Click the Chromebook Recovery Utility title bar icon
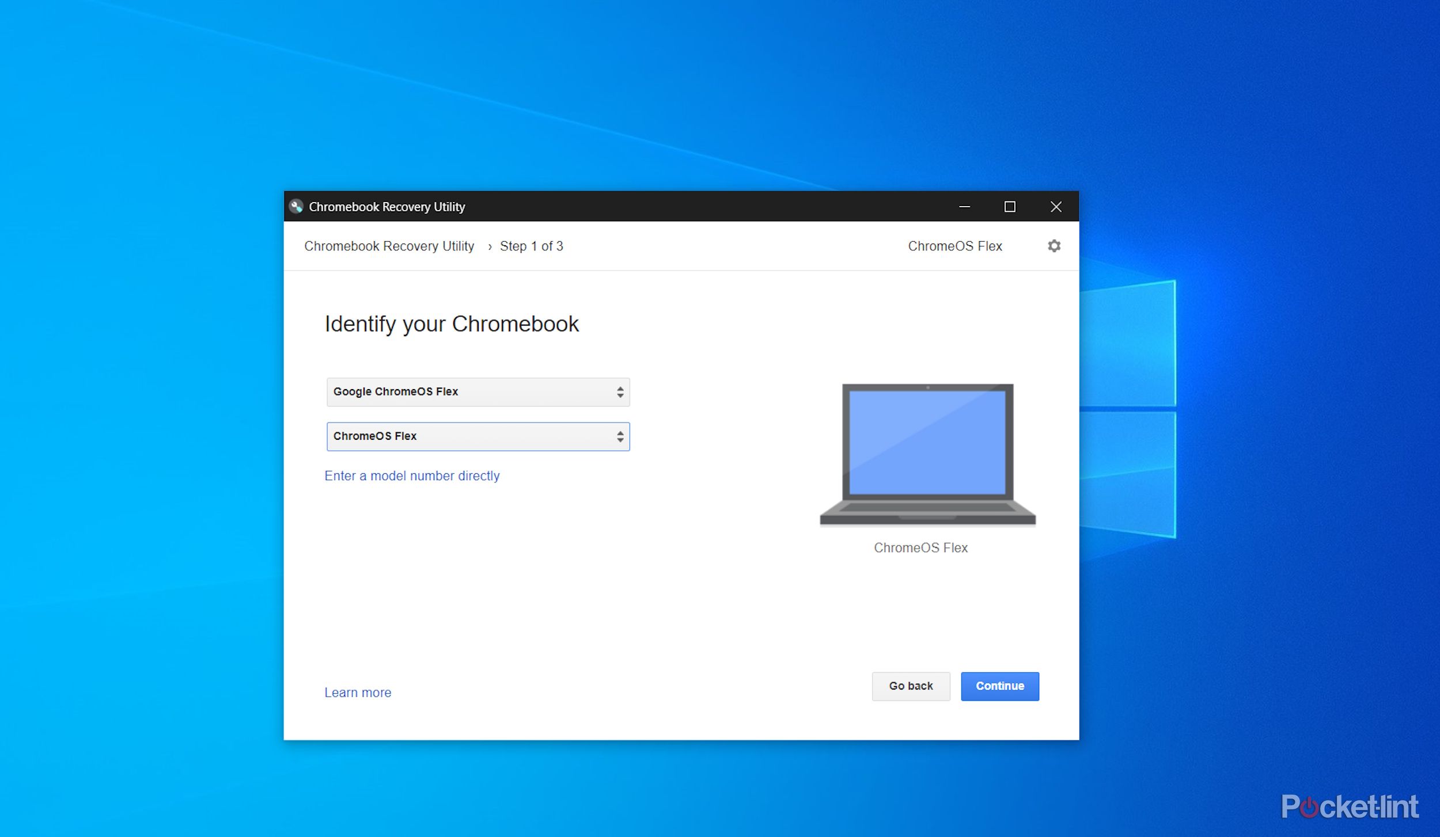 click(x=296, y=207)
